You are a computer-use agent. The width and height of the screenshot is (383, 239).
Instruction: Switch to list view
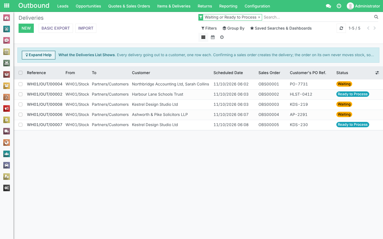[x=203, y=37]
